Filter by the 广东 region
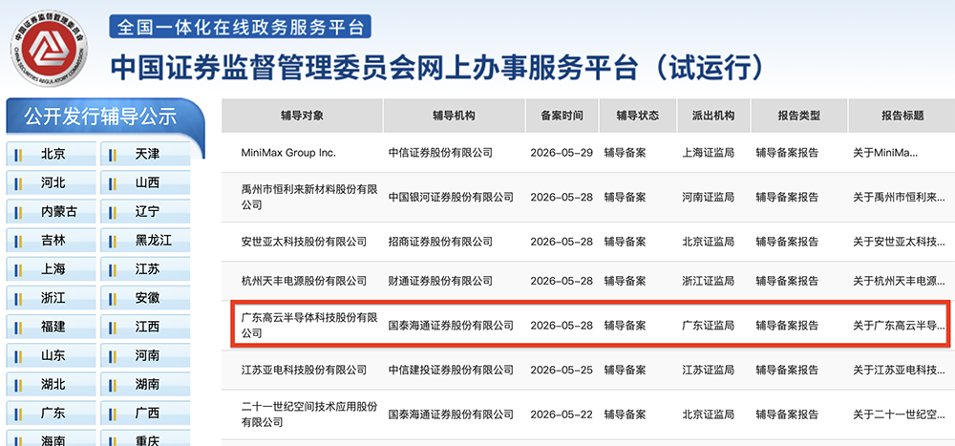955x446 pixels. point(52,414)
